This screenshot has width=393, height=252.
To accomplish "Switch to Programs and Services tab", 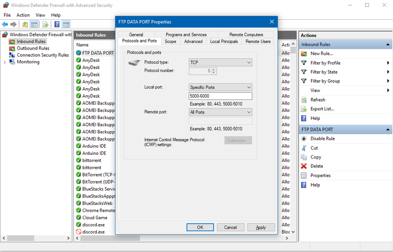I will pos(186,35).
